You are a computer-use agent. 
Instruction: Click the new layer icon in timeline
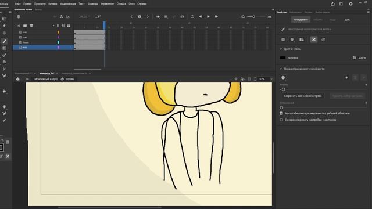pos(18,26)
